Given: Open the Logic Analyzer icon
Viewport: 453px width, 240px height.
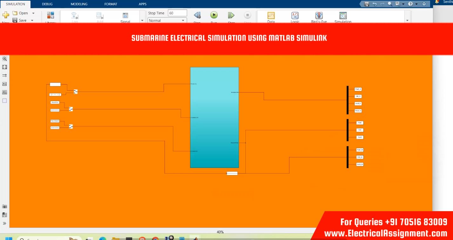Looking at the screenshot, I should (295, 16).
